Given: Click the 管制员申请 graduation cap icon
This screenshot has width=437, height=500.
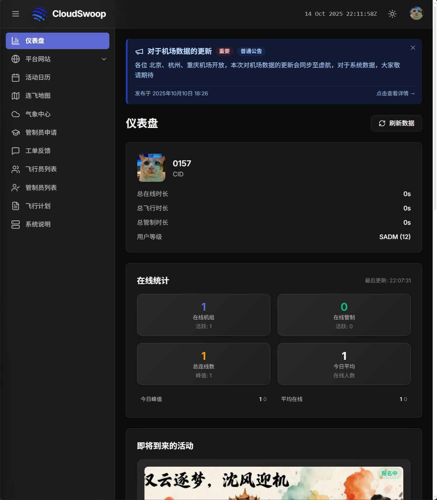Looking at the screenshot, I should (15, 132).
